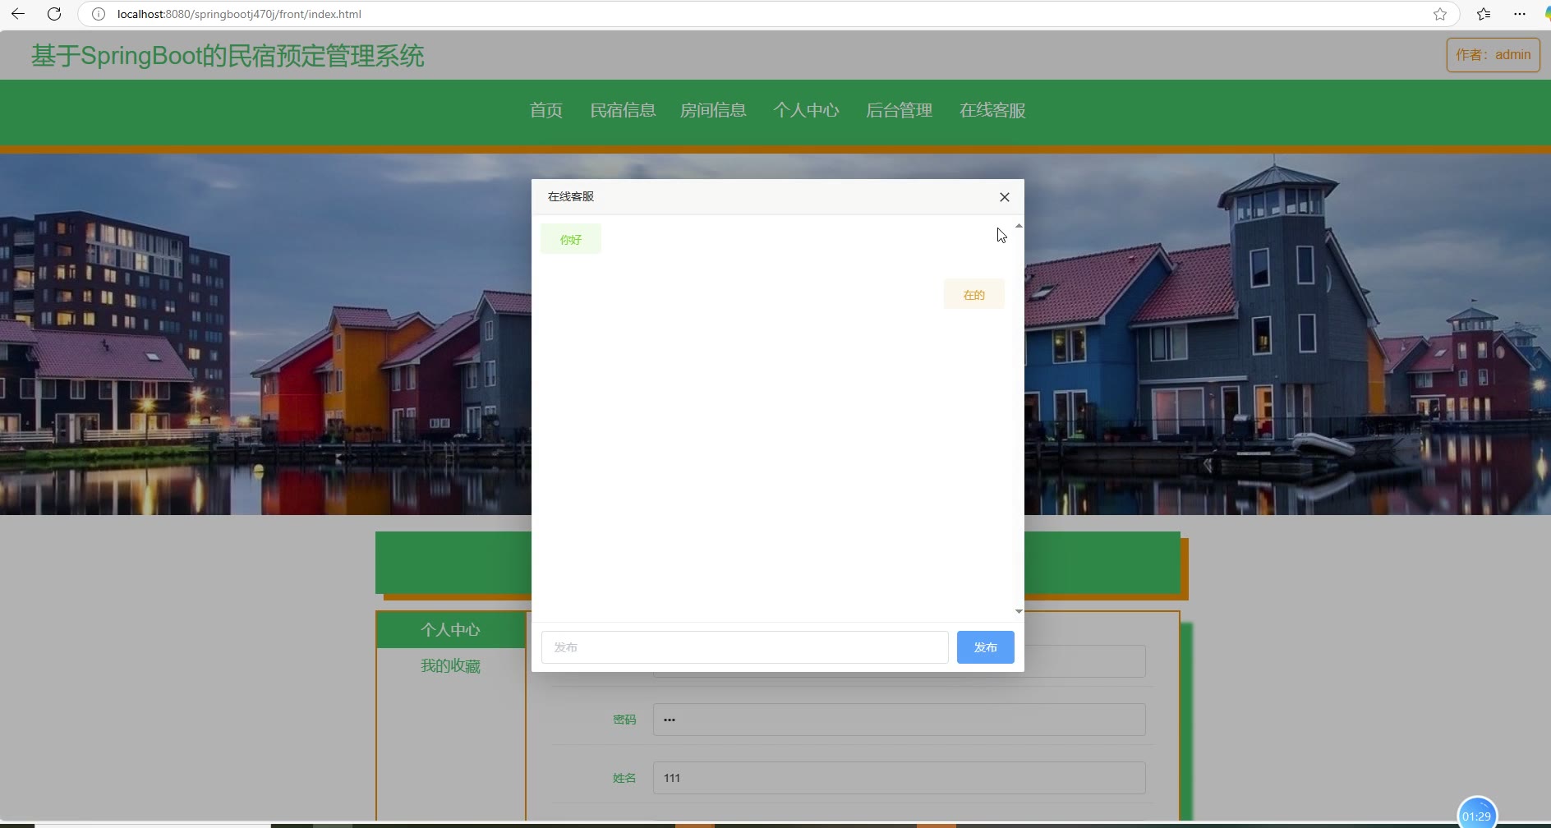Click the browser back arrow
This screenshot has width=1551, height=828.
point(18,14)
